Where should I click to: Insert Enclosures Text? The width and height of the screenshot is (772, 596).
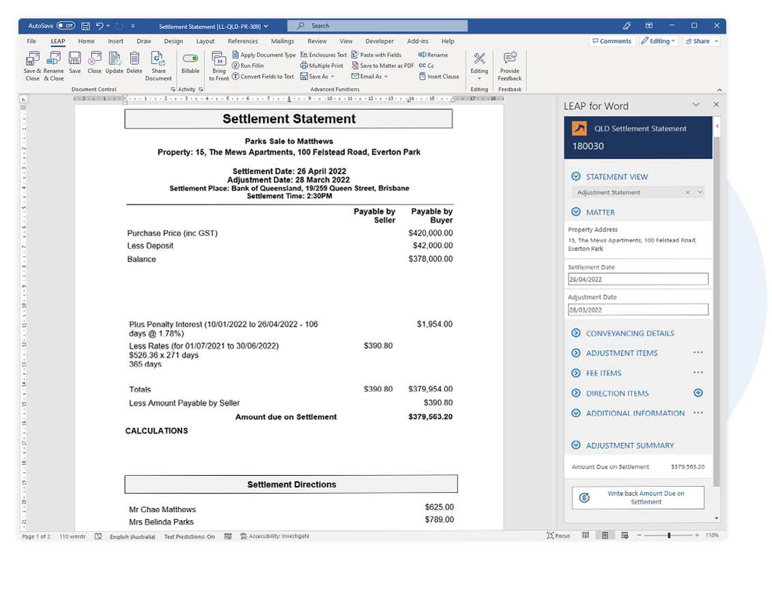(324, 55)
